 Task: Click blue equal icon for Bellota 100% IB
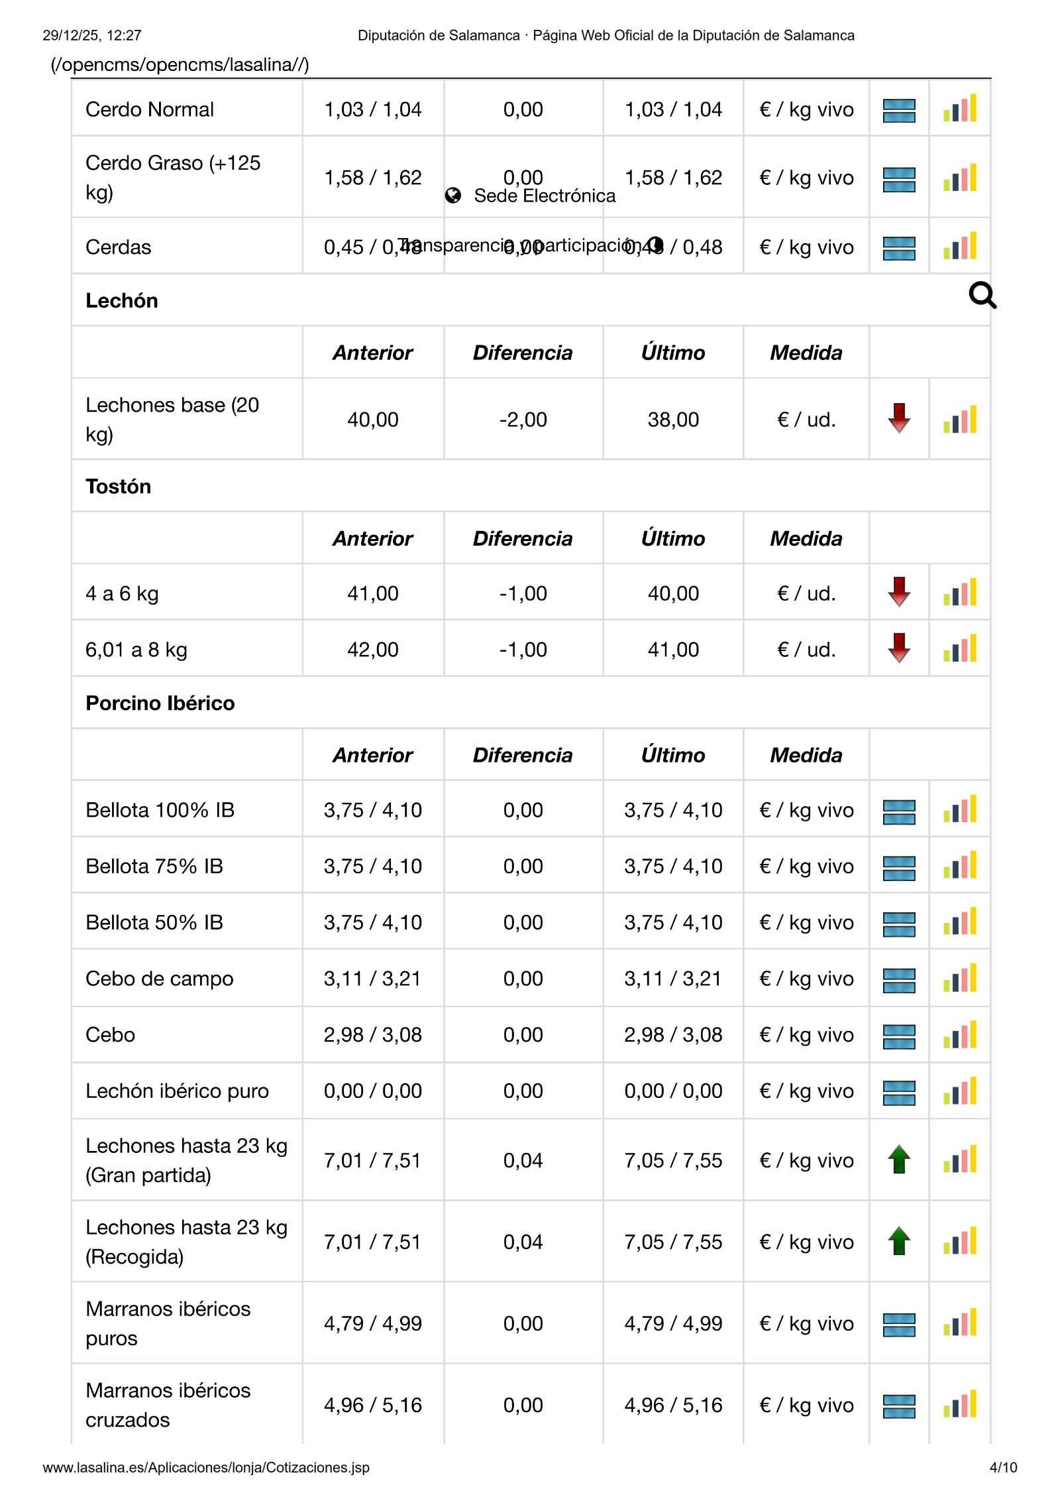pos(898,811)
